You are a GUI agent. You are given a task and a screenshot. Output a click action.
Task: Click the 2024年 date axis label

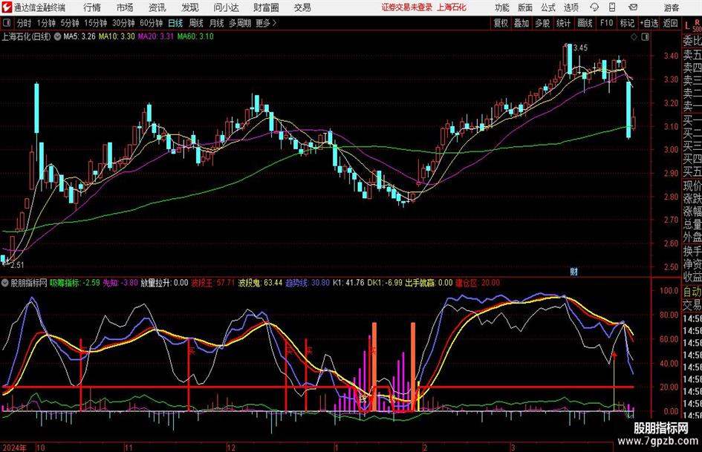[x=14, y=448]
